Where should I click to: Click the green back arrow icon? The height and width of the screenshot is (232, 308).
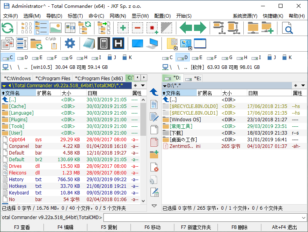pos(186,28)
